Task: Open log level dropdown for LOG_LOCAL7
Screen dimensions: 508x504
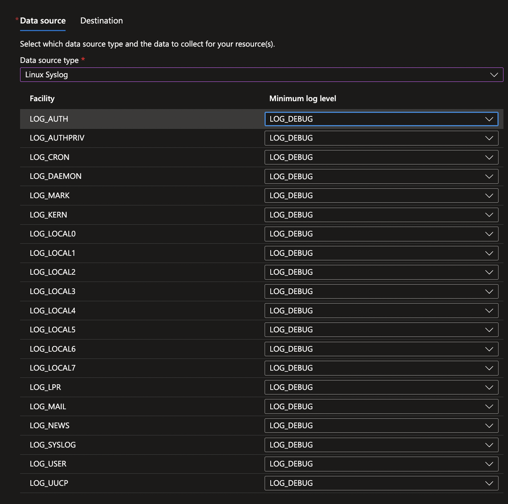Action: [x=381, y=368]
